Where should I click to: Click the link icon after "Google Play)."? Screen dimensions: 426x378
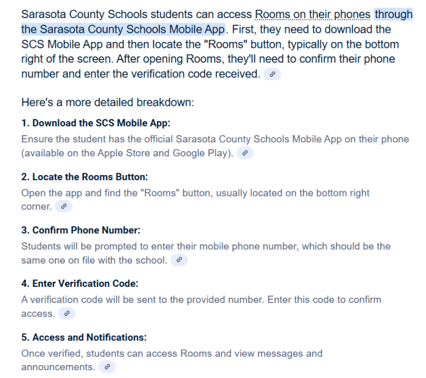[245, 154]
